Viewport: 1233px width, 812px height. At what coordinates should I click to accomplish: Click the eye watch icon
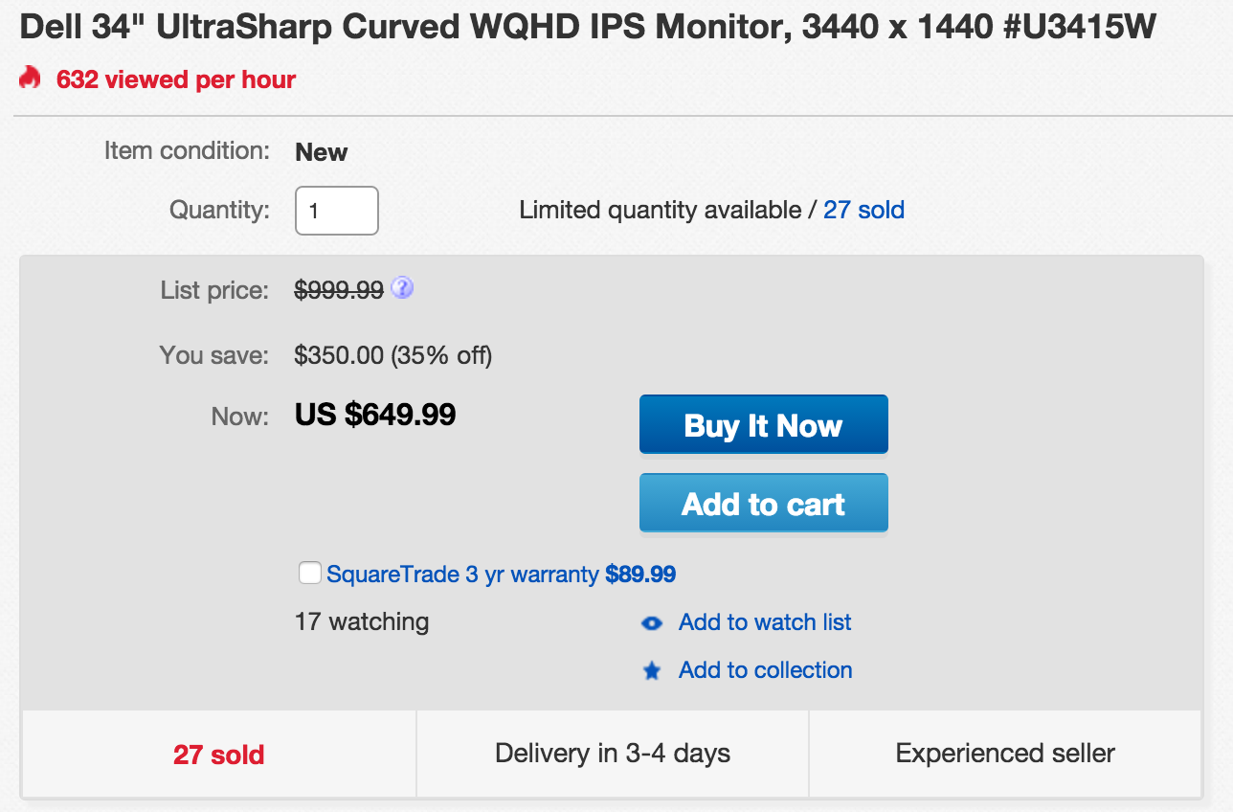[x=652, y=623]
